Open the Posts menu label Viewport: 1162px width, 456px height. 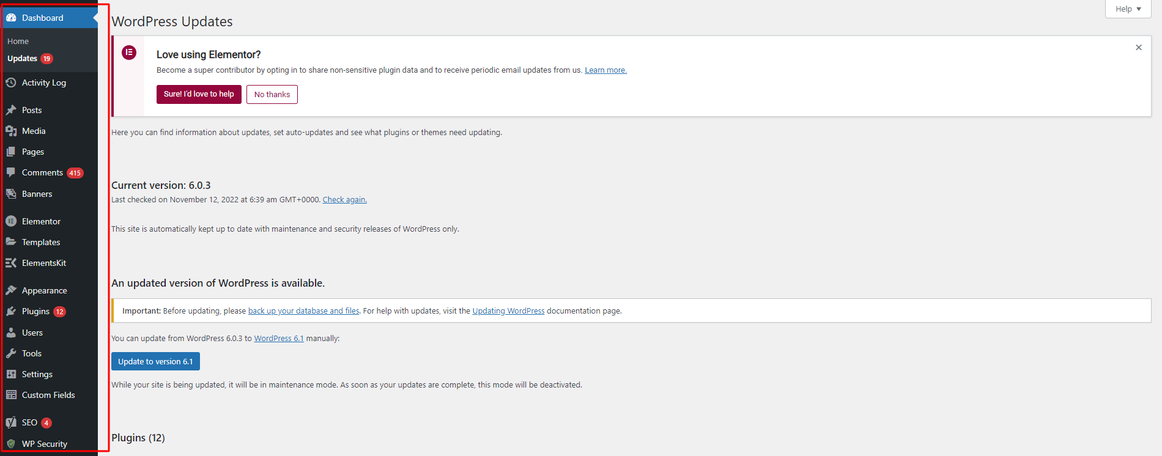pos(32,110)
